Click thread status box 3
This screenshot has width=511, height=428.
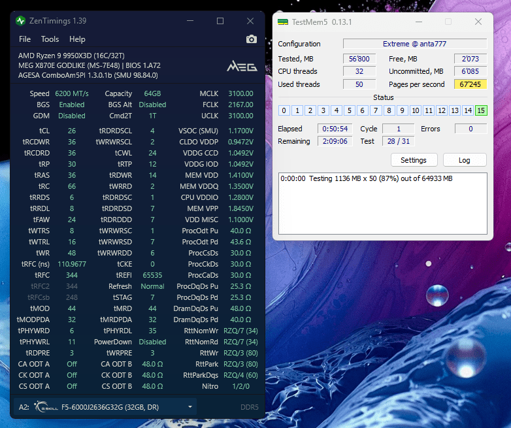323,110
